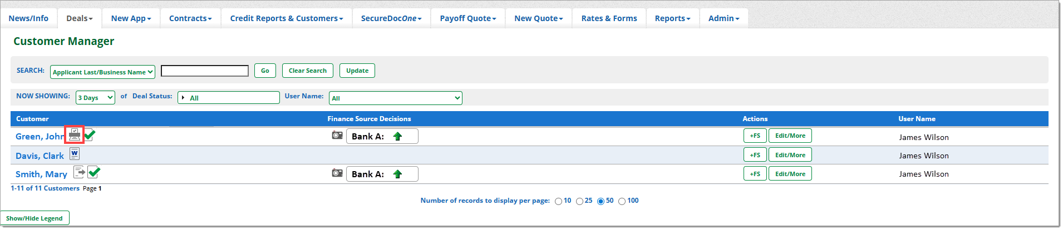Image resolution: width=1063 pixels, height=230 pixels.
Task: Open the Green, John customer link
Action: pos(40,137)
